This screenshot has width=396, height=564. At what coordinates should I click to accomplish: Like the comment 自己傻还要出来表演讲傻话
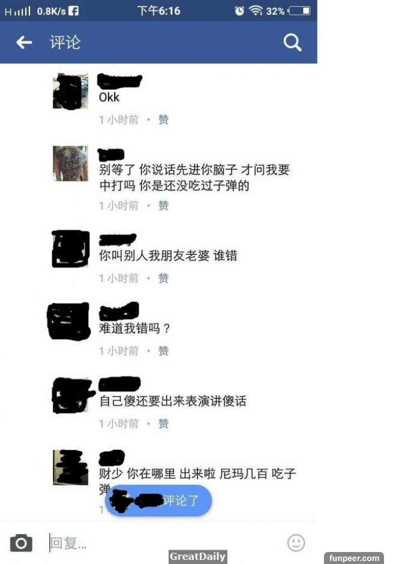pos(163,424)
